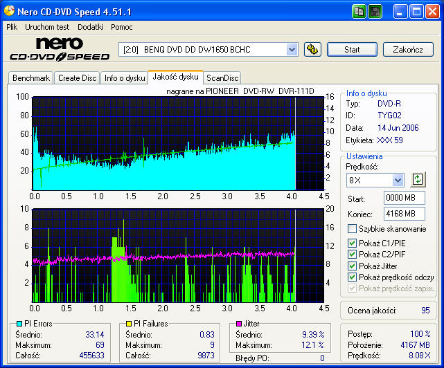444x368 pixels.
Task: Click inside the PI Failures lower graph
Action: tap(178, 255)
